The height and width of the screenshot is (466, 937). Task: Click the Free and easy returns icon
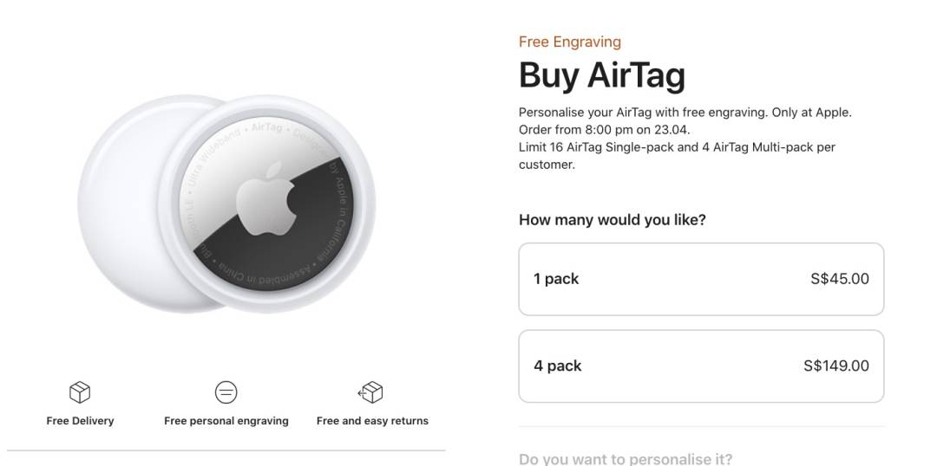pyautogui.click(x=371, y=392)
